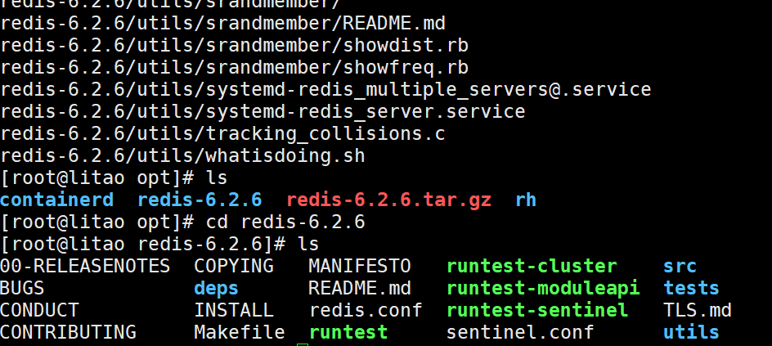Click the runtest-moduleapi executable name
Viewport: 772px width, 346px height.
point(543,289)
